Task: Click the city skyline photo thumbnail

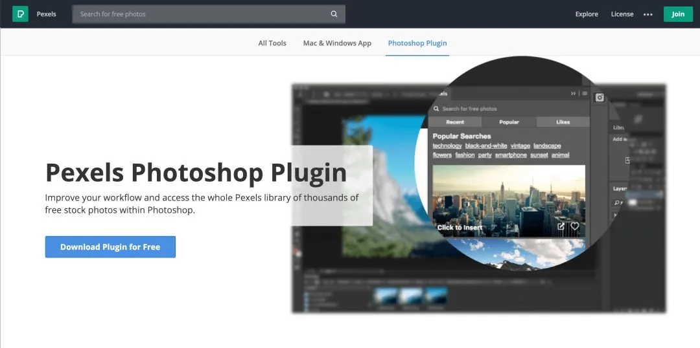Action: (509, 201)
